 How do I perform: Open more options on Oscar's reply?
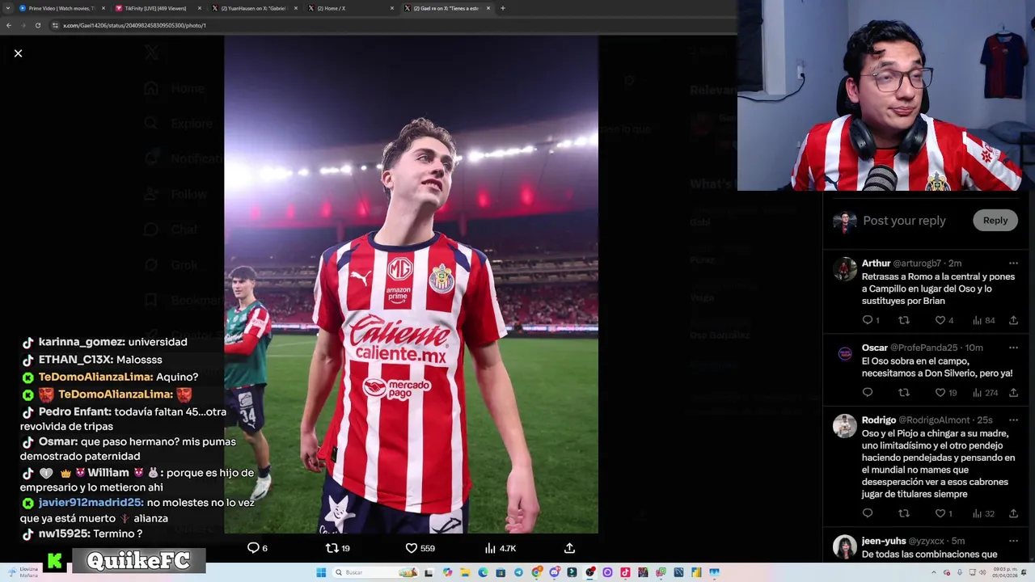pyautogui.click(x=1013, y=348)
